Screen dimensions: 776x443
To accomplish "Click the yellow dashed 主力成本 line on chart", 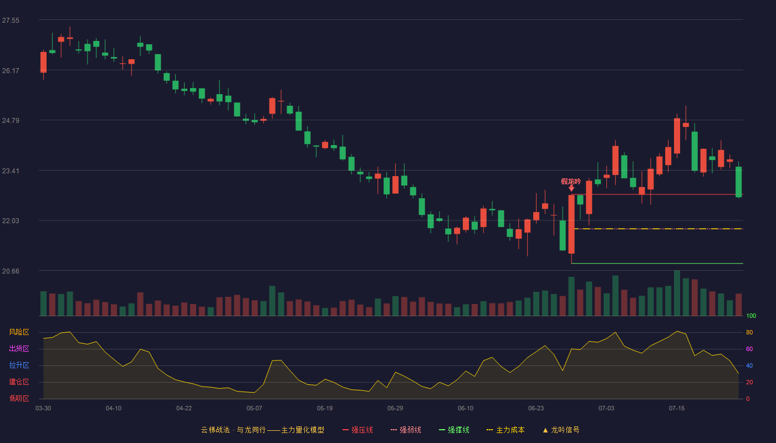I will coord(658,229).
